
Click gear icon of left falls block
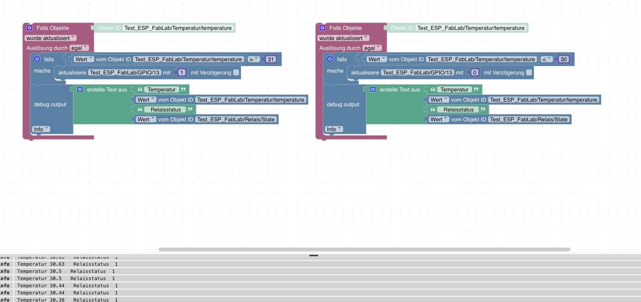(37, 59)
